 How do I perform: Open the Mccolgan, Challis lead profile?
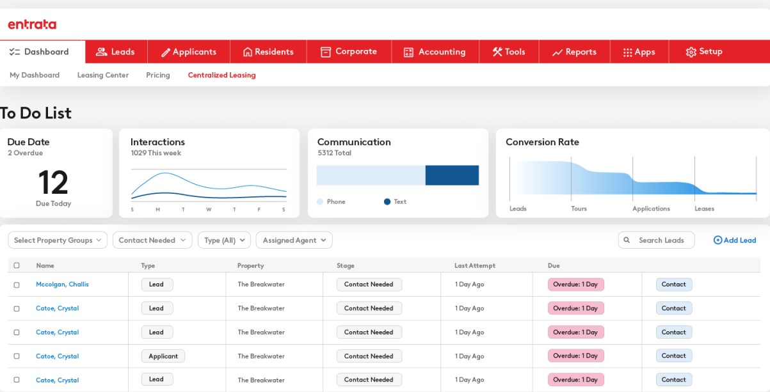click(62, 284)
